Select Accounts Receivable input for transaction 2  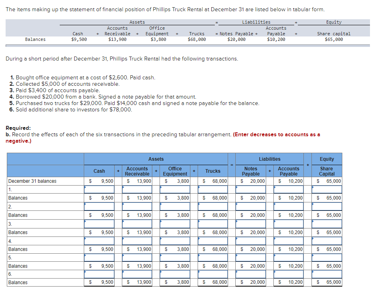pos(137,206)
